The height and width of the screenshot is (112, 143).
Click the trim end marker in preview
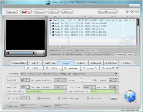[34, 53]
